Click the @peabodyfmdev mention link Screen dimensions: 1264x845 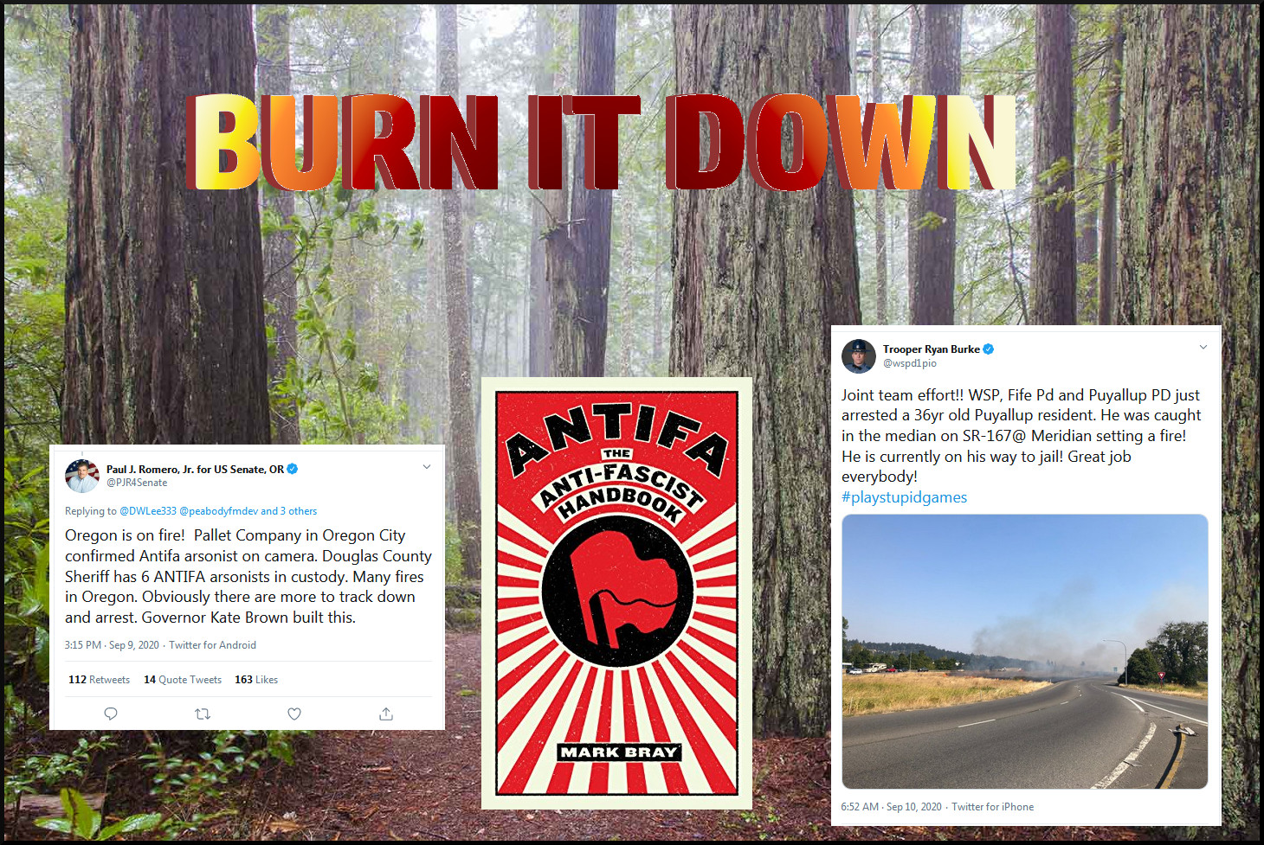[x=218, y=511]
